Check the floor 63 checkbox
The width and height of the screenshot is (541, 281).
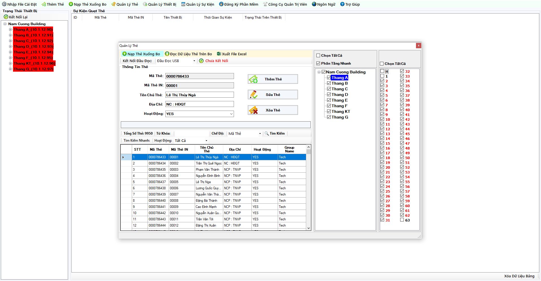[402, 220]
